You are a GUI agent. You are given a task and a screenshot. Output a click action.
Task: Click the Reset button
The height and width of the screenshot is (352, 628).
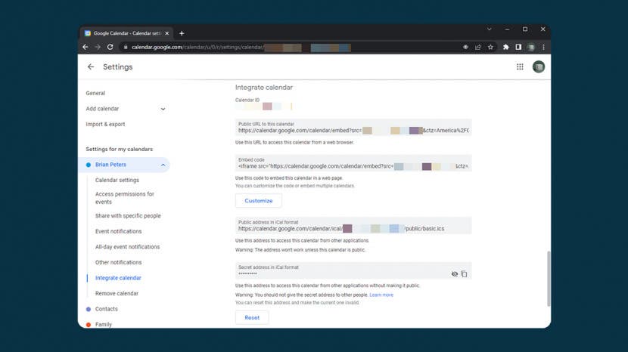[252, 317]
